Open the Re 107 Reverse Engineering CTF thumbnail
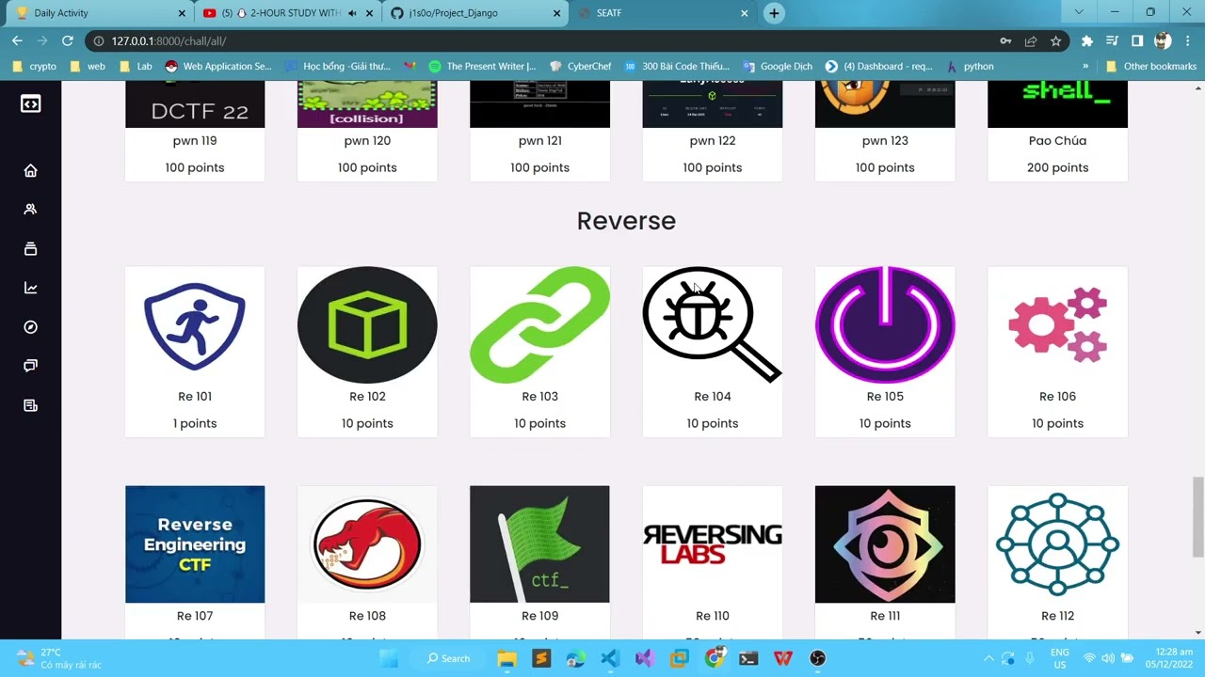Image resolution: width=1205 pixels, height=677 pixels. tap(195, 544)
